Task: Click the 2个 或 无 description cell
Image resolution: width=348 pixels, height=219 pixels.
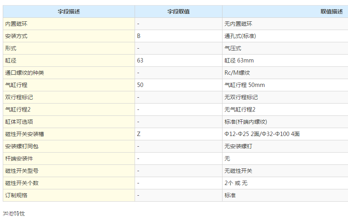Action: tap(236, 183)
